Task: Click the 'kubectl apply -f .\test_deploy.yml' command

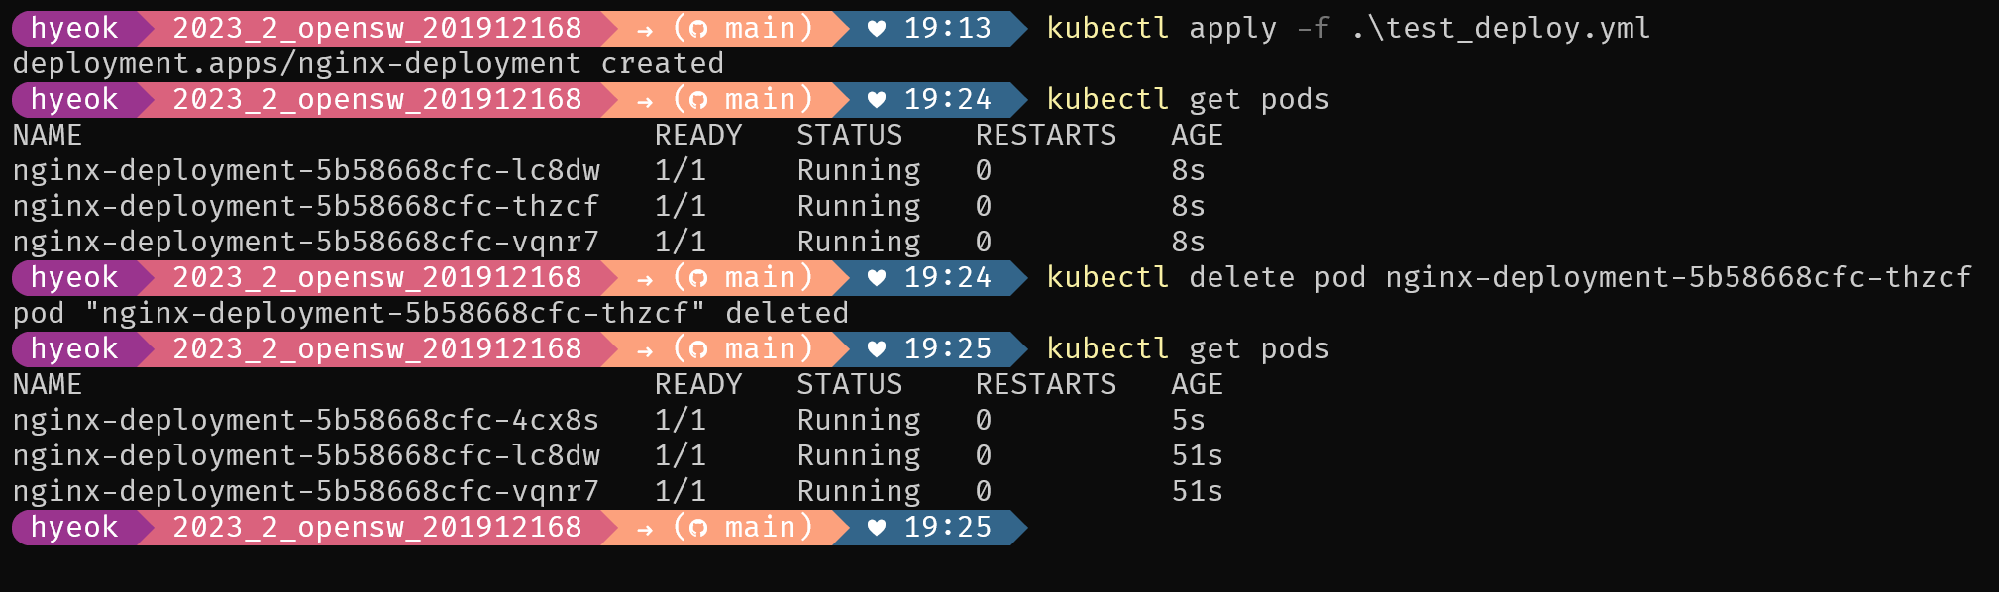Action: coord(1348,28)
